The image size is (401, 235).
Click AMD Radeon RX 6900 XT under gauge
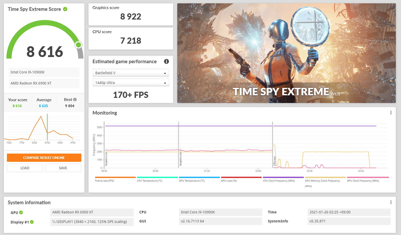tap(44, 83)
